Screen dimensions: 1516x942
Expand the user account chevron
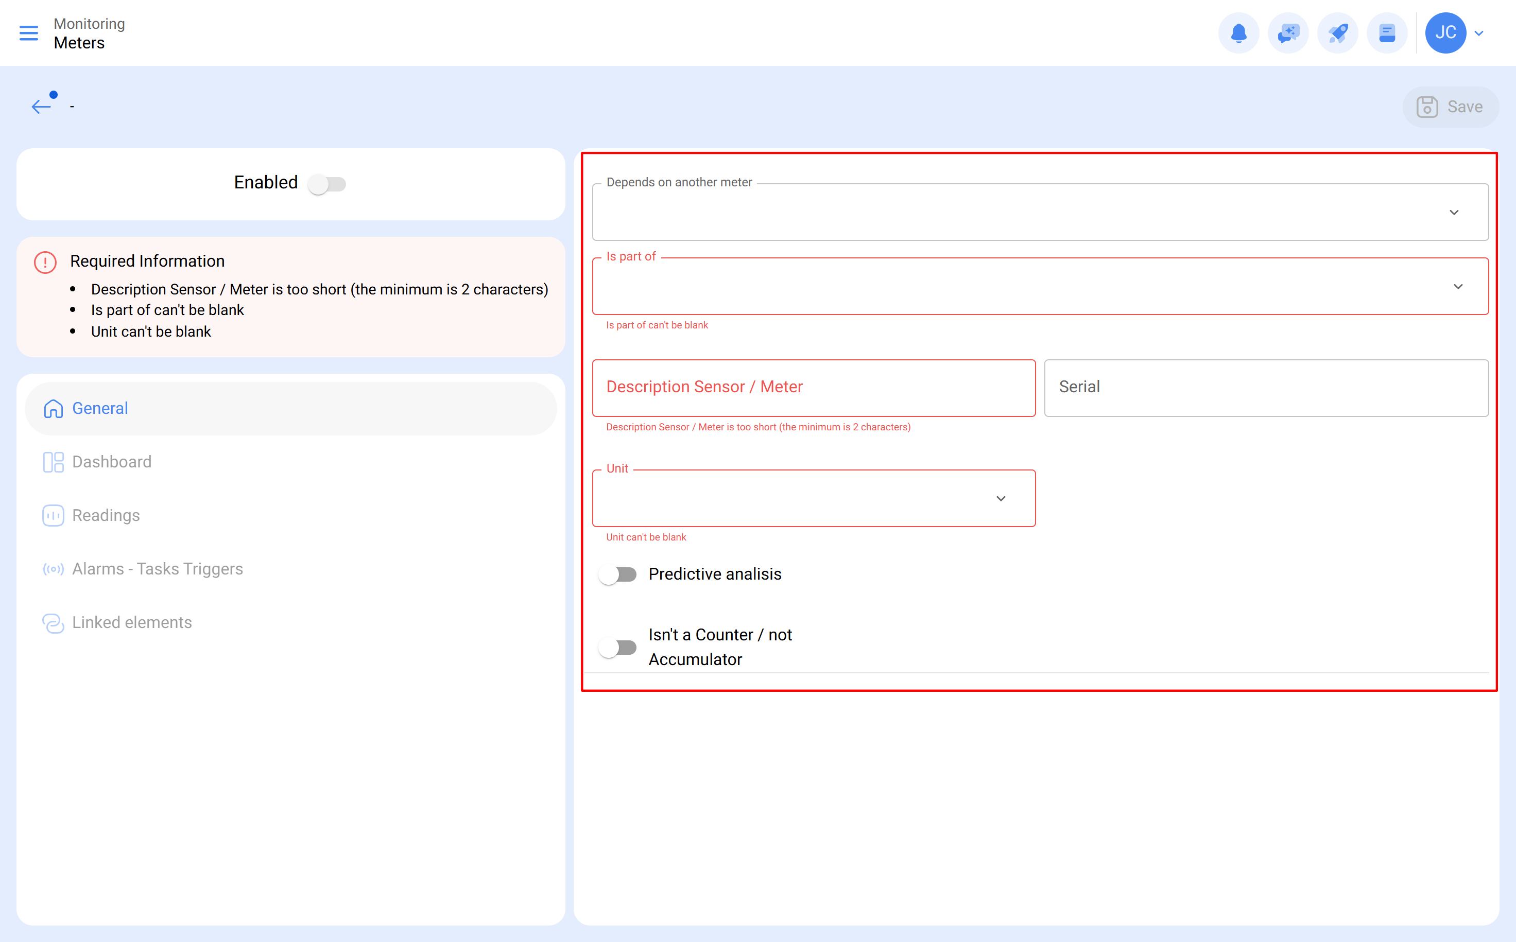tap(1478, 33)
